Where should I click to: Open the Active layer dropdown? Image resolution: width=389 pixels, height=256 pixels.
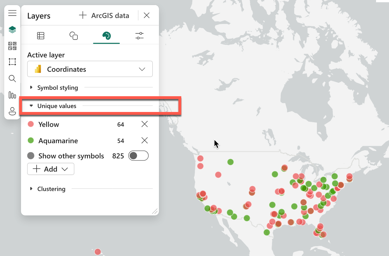[142, 69]
